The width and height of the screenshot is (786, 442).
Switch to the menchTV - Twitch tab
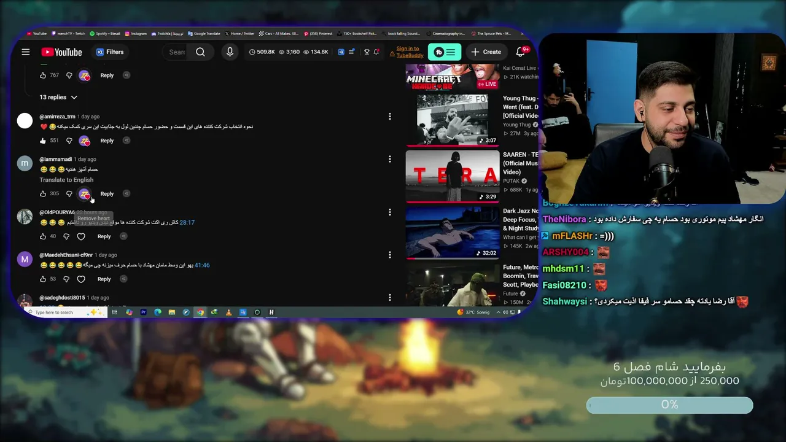click(x=69, y=34)
